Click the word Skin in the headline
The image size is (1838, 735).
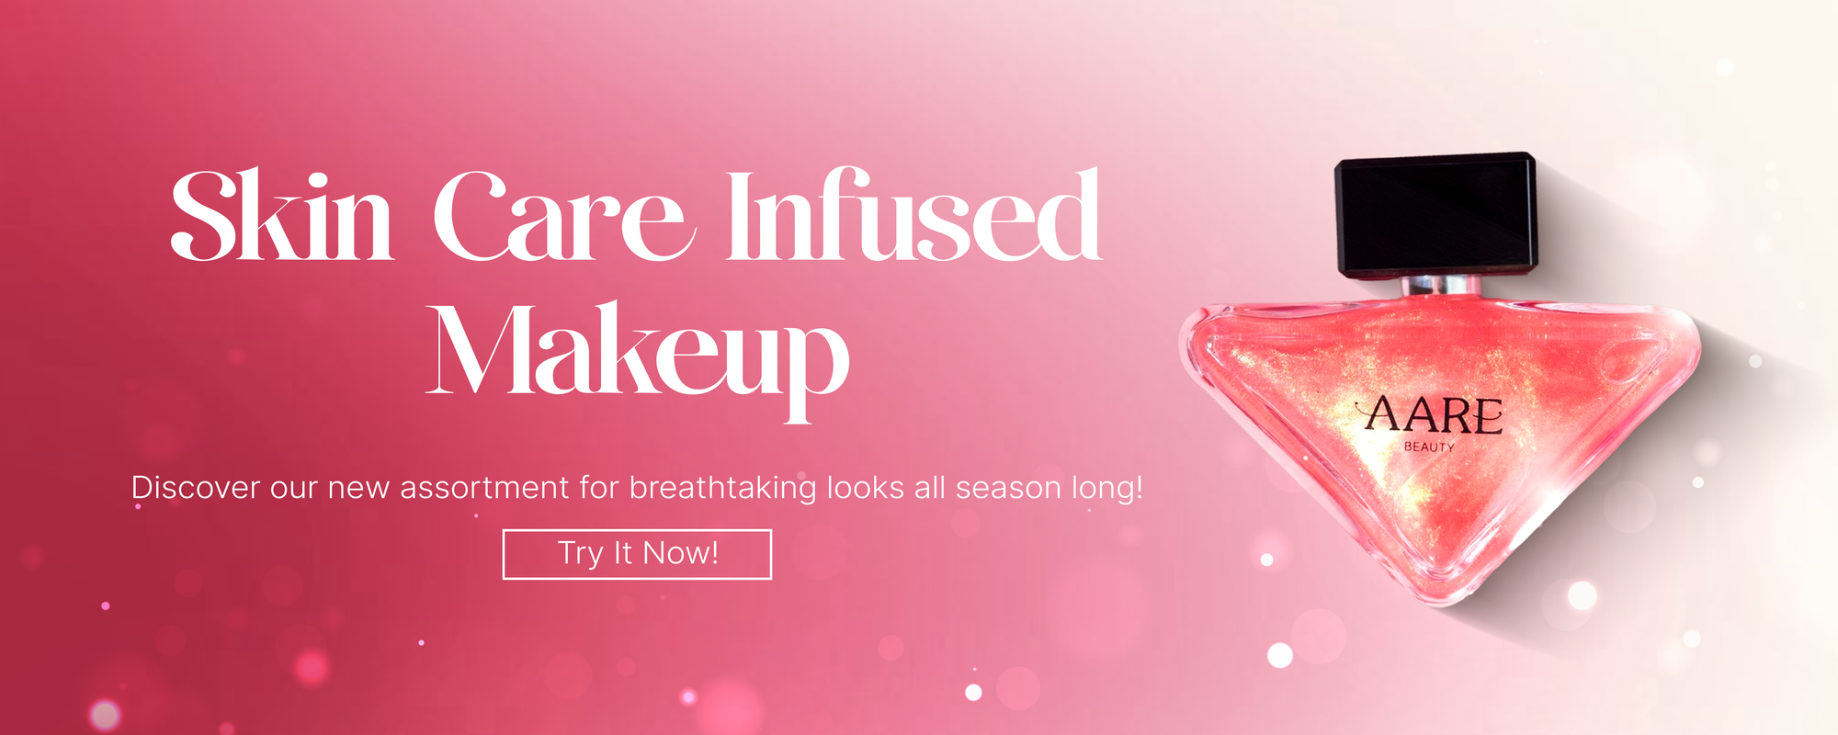point(282,216)
